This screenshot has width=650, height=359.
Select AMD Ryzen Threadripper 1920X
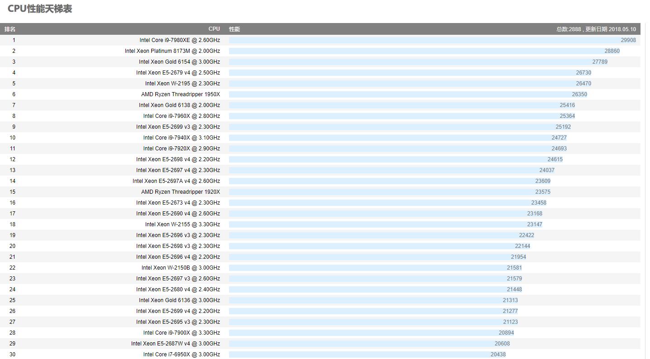181,192
